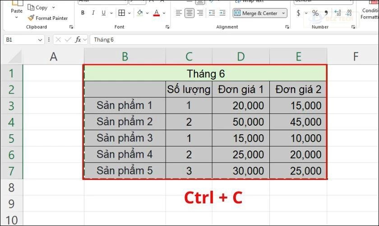Apply Comma Style
Image resolution: width=379 pixels, height=226 pixels.
click(326, 13)
